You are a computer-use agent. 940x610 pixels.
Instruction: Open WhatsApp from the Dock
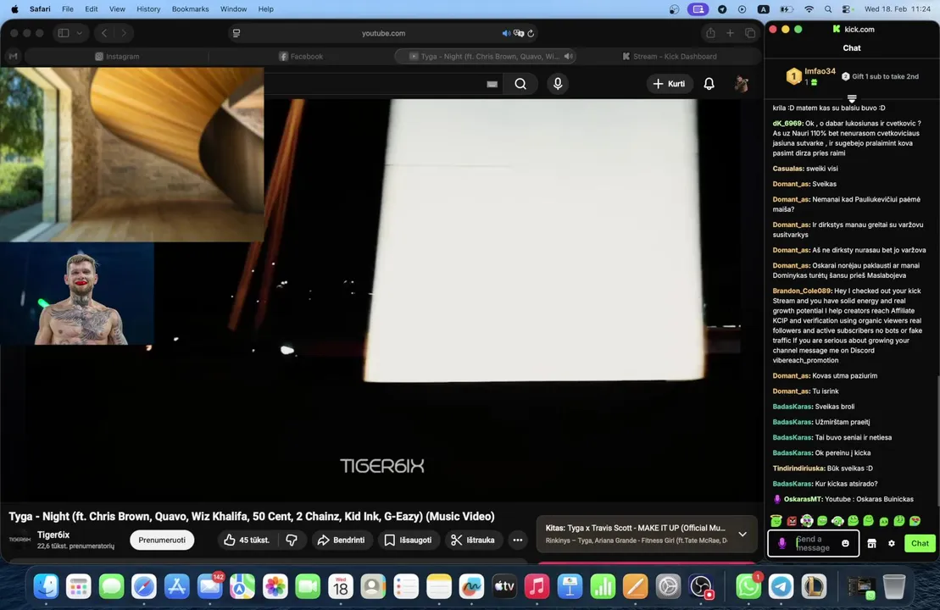tap(748, 586)
